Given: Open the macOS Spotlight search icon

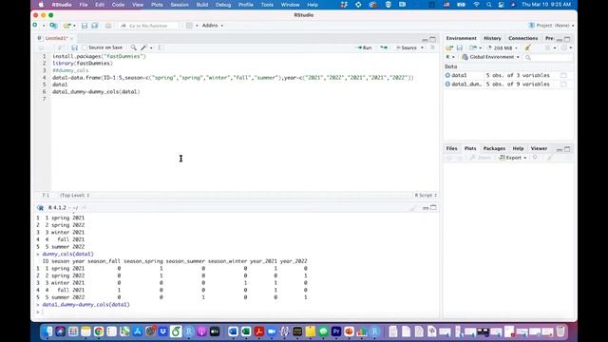Looking at the screenshot, I should click(488, 5).
